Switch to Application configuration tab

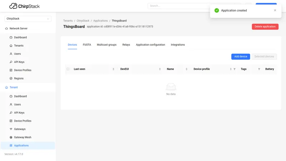[151, 45]
